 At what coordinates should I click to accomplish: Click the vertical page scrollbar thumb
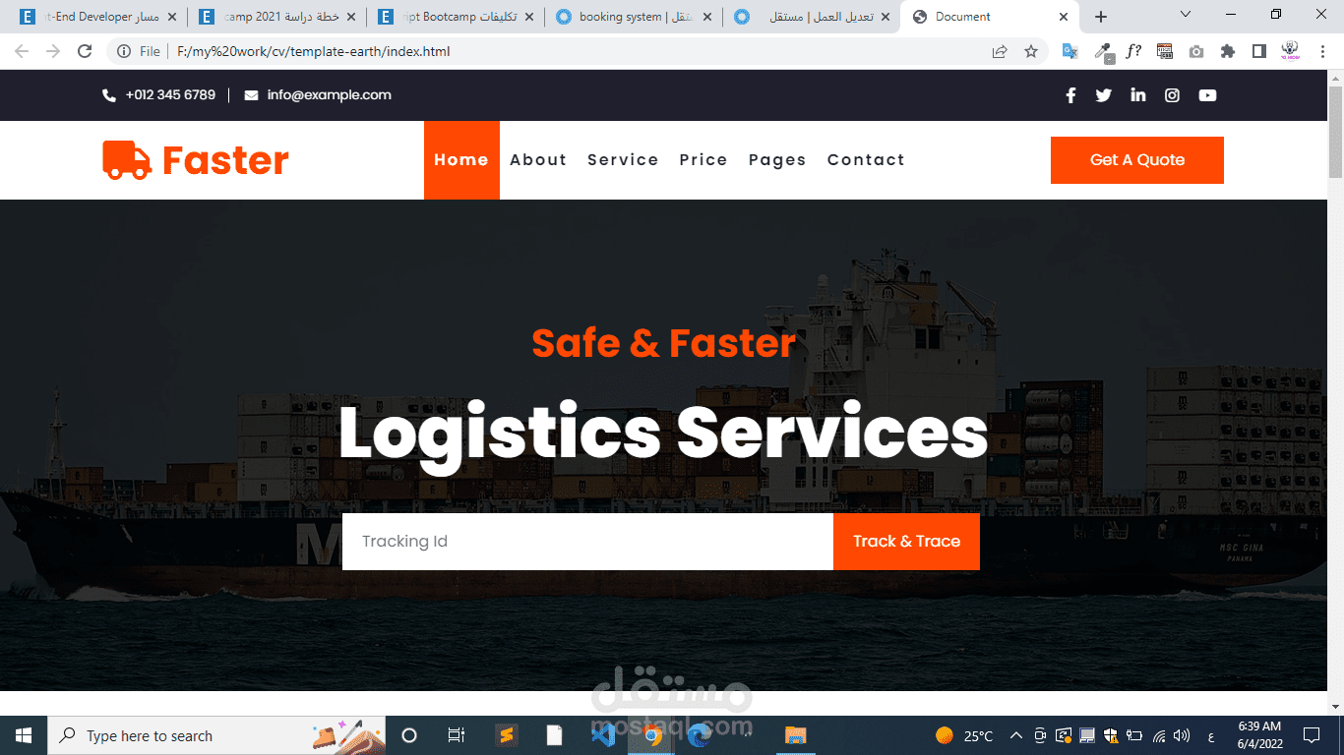pos(1335,132)
